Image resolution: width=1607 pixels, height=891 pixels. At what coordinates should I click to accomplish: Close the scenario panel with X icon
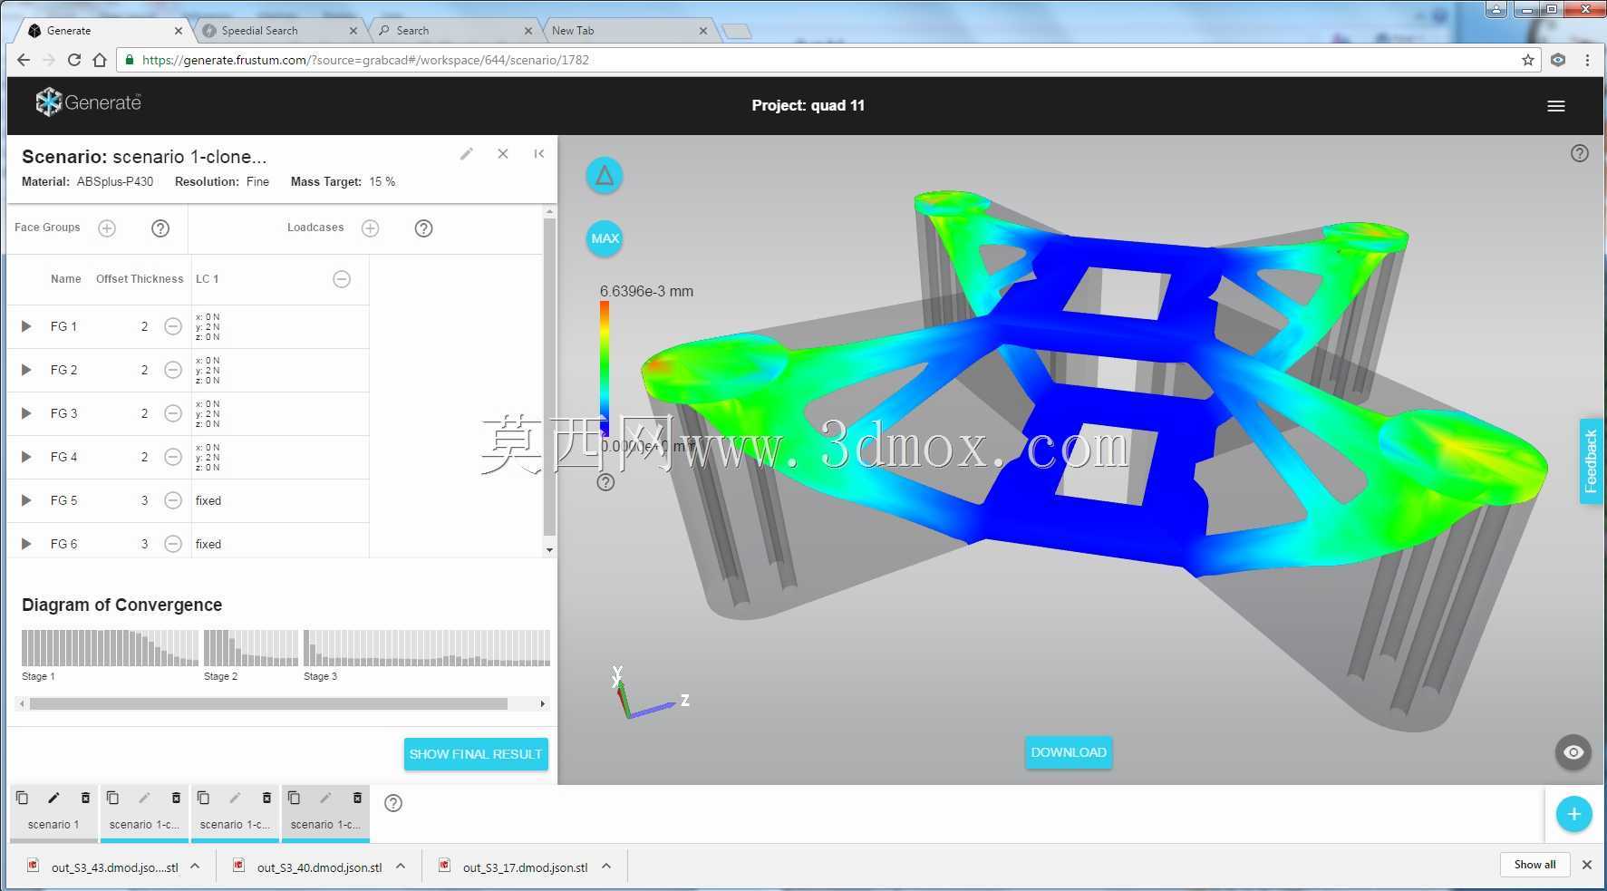[503, 154]
